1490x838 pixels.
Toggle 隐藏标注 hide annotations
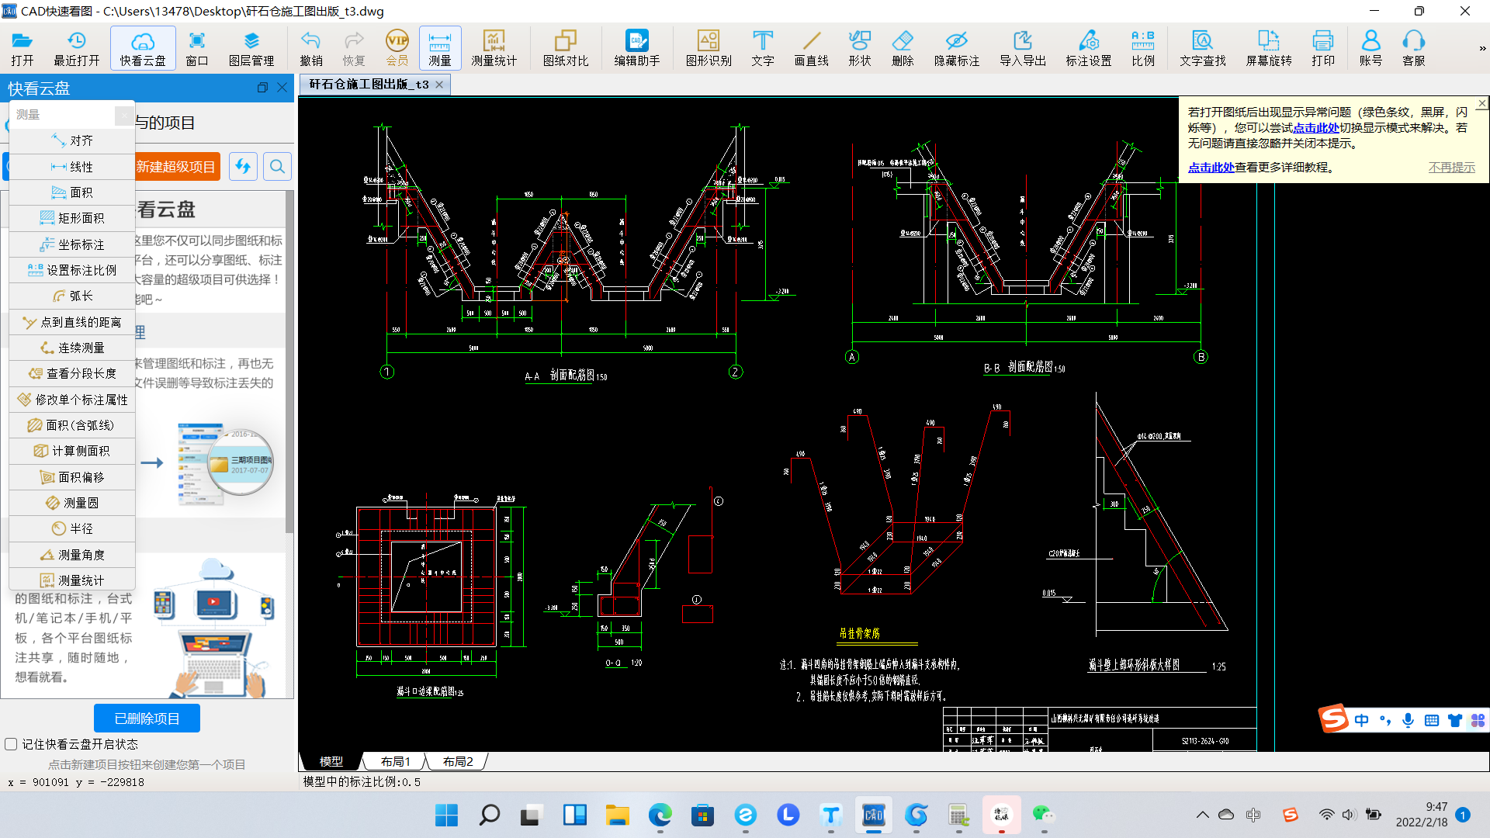click(x=957, y=48)
